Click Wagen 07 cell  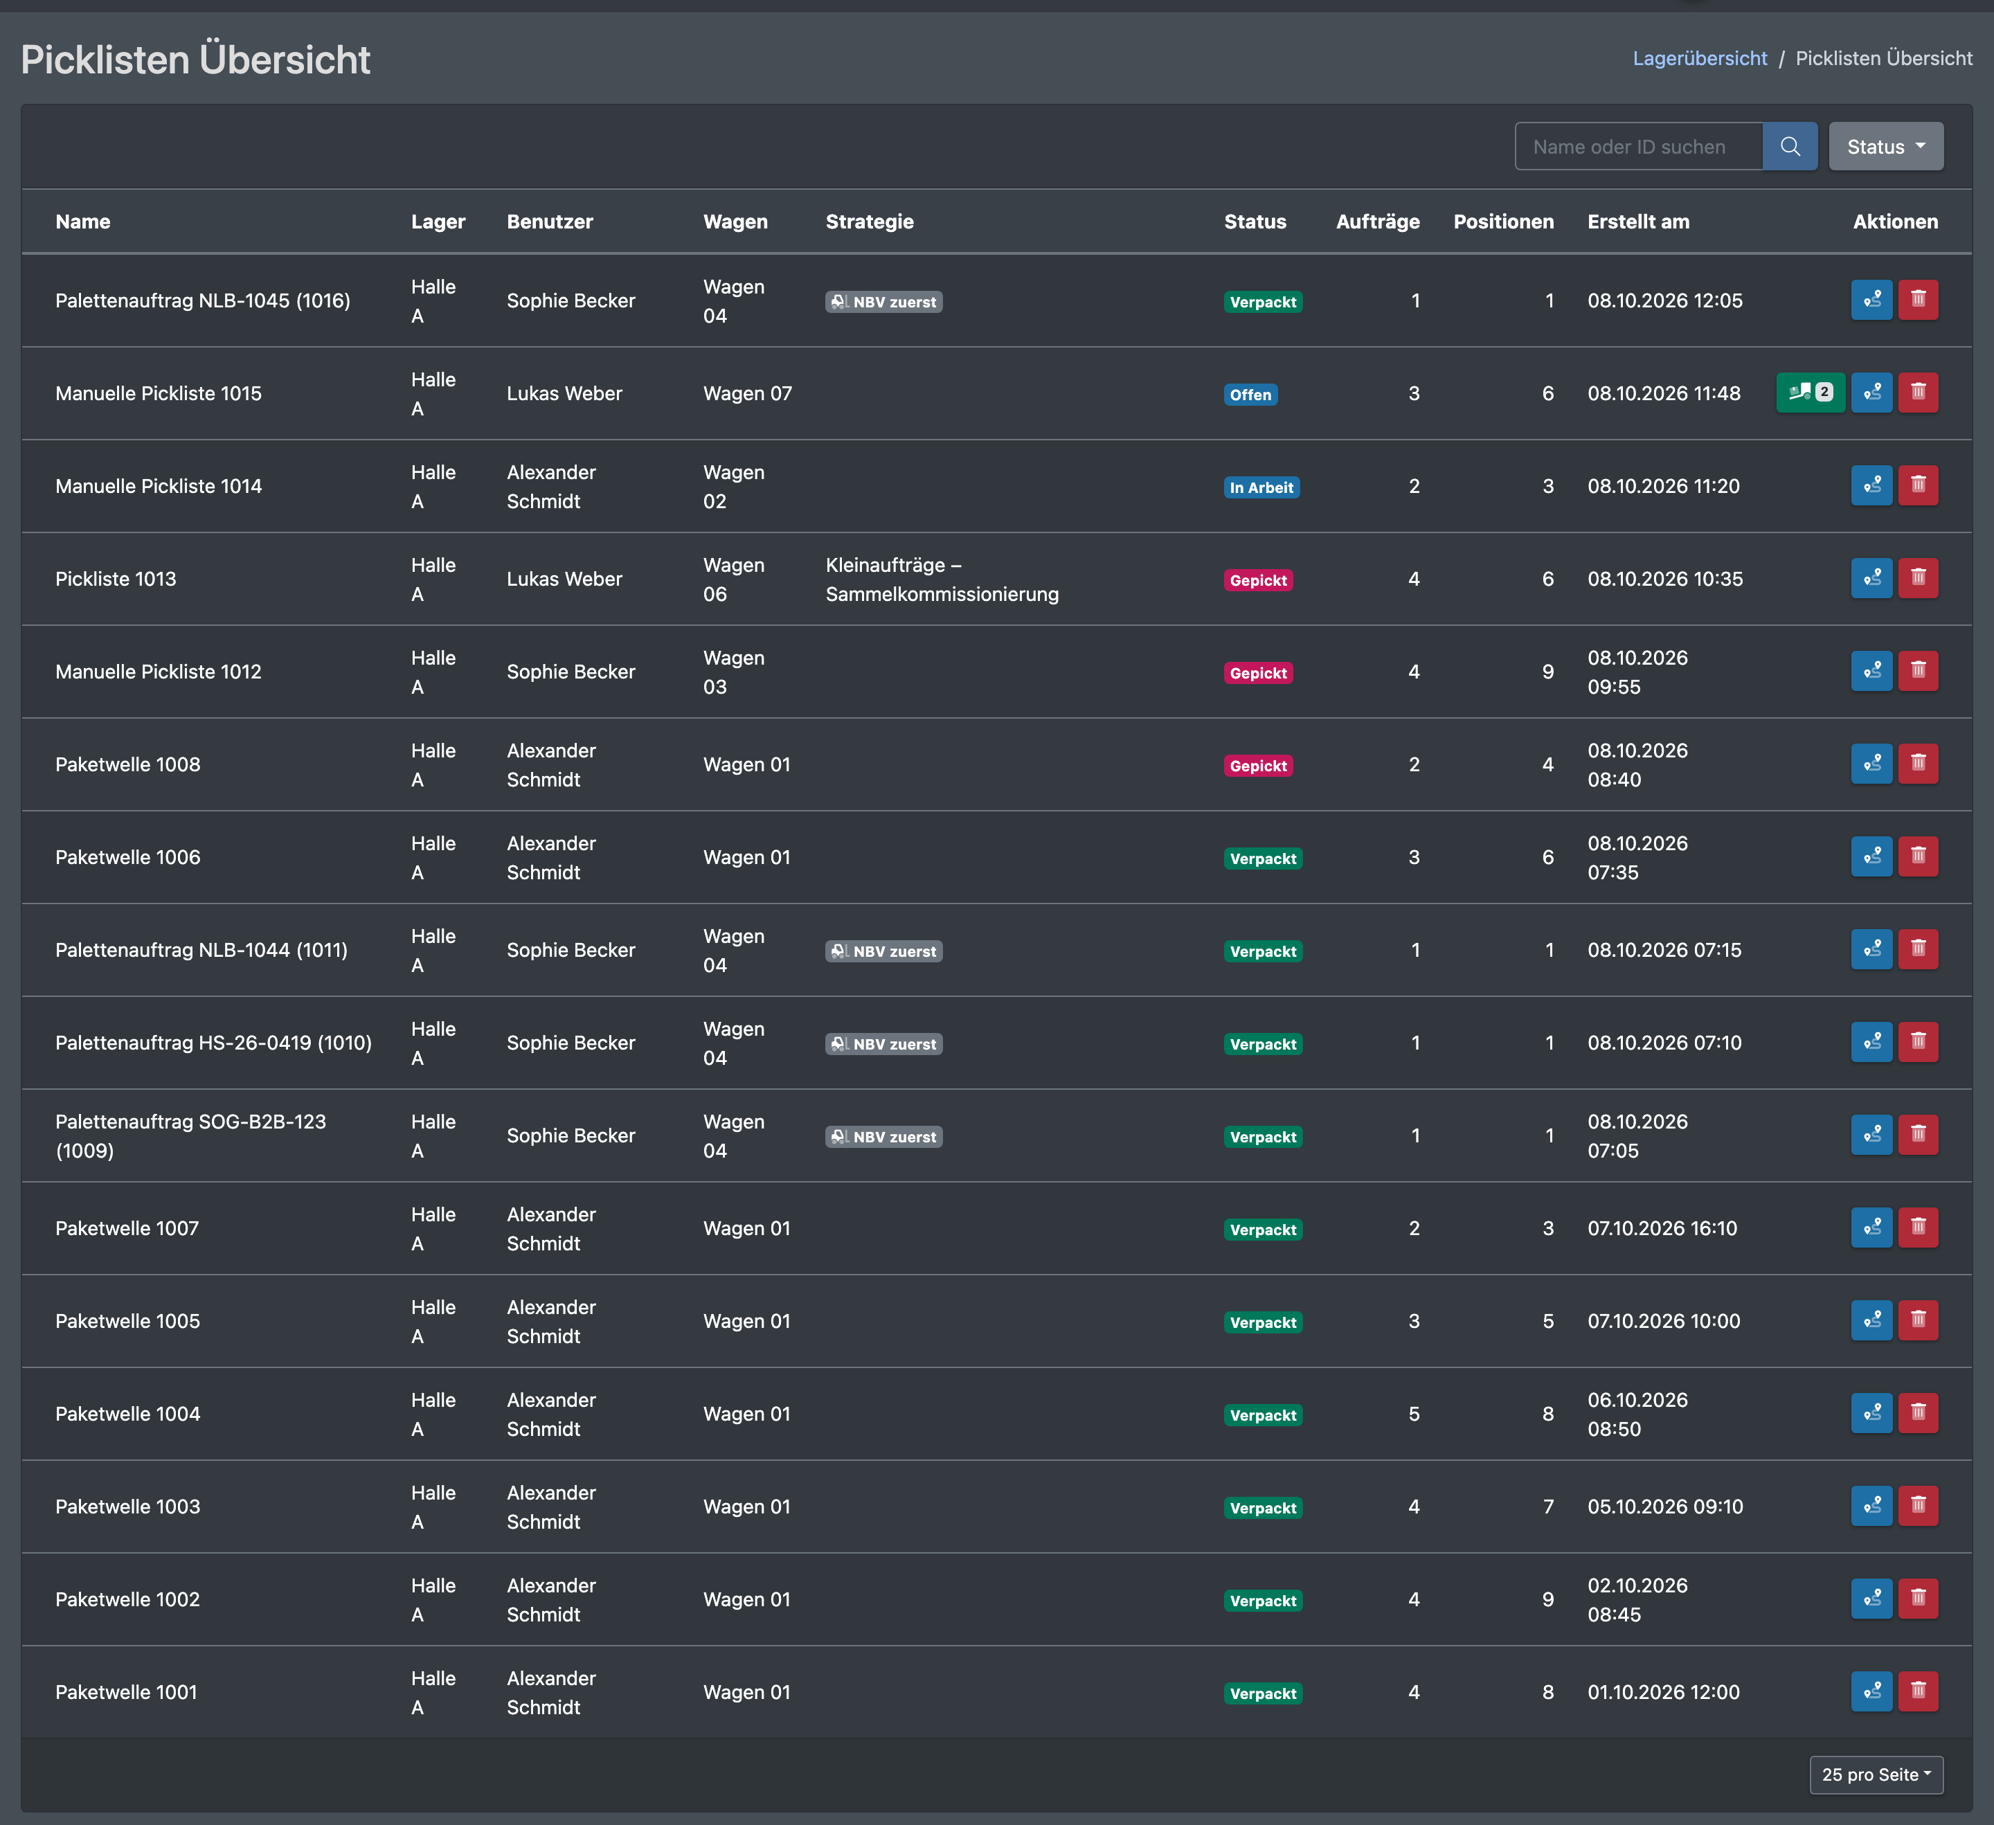pyautogui.click(x=747, y=393)
